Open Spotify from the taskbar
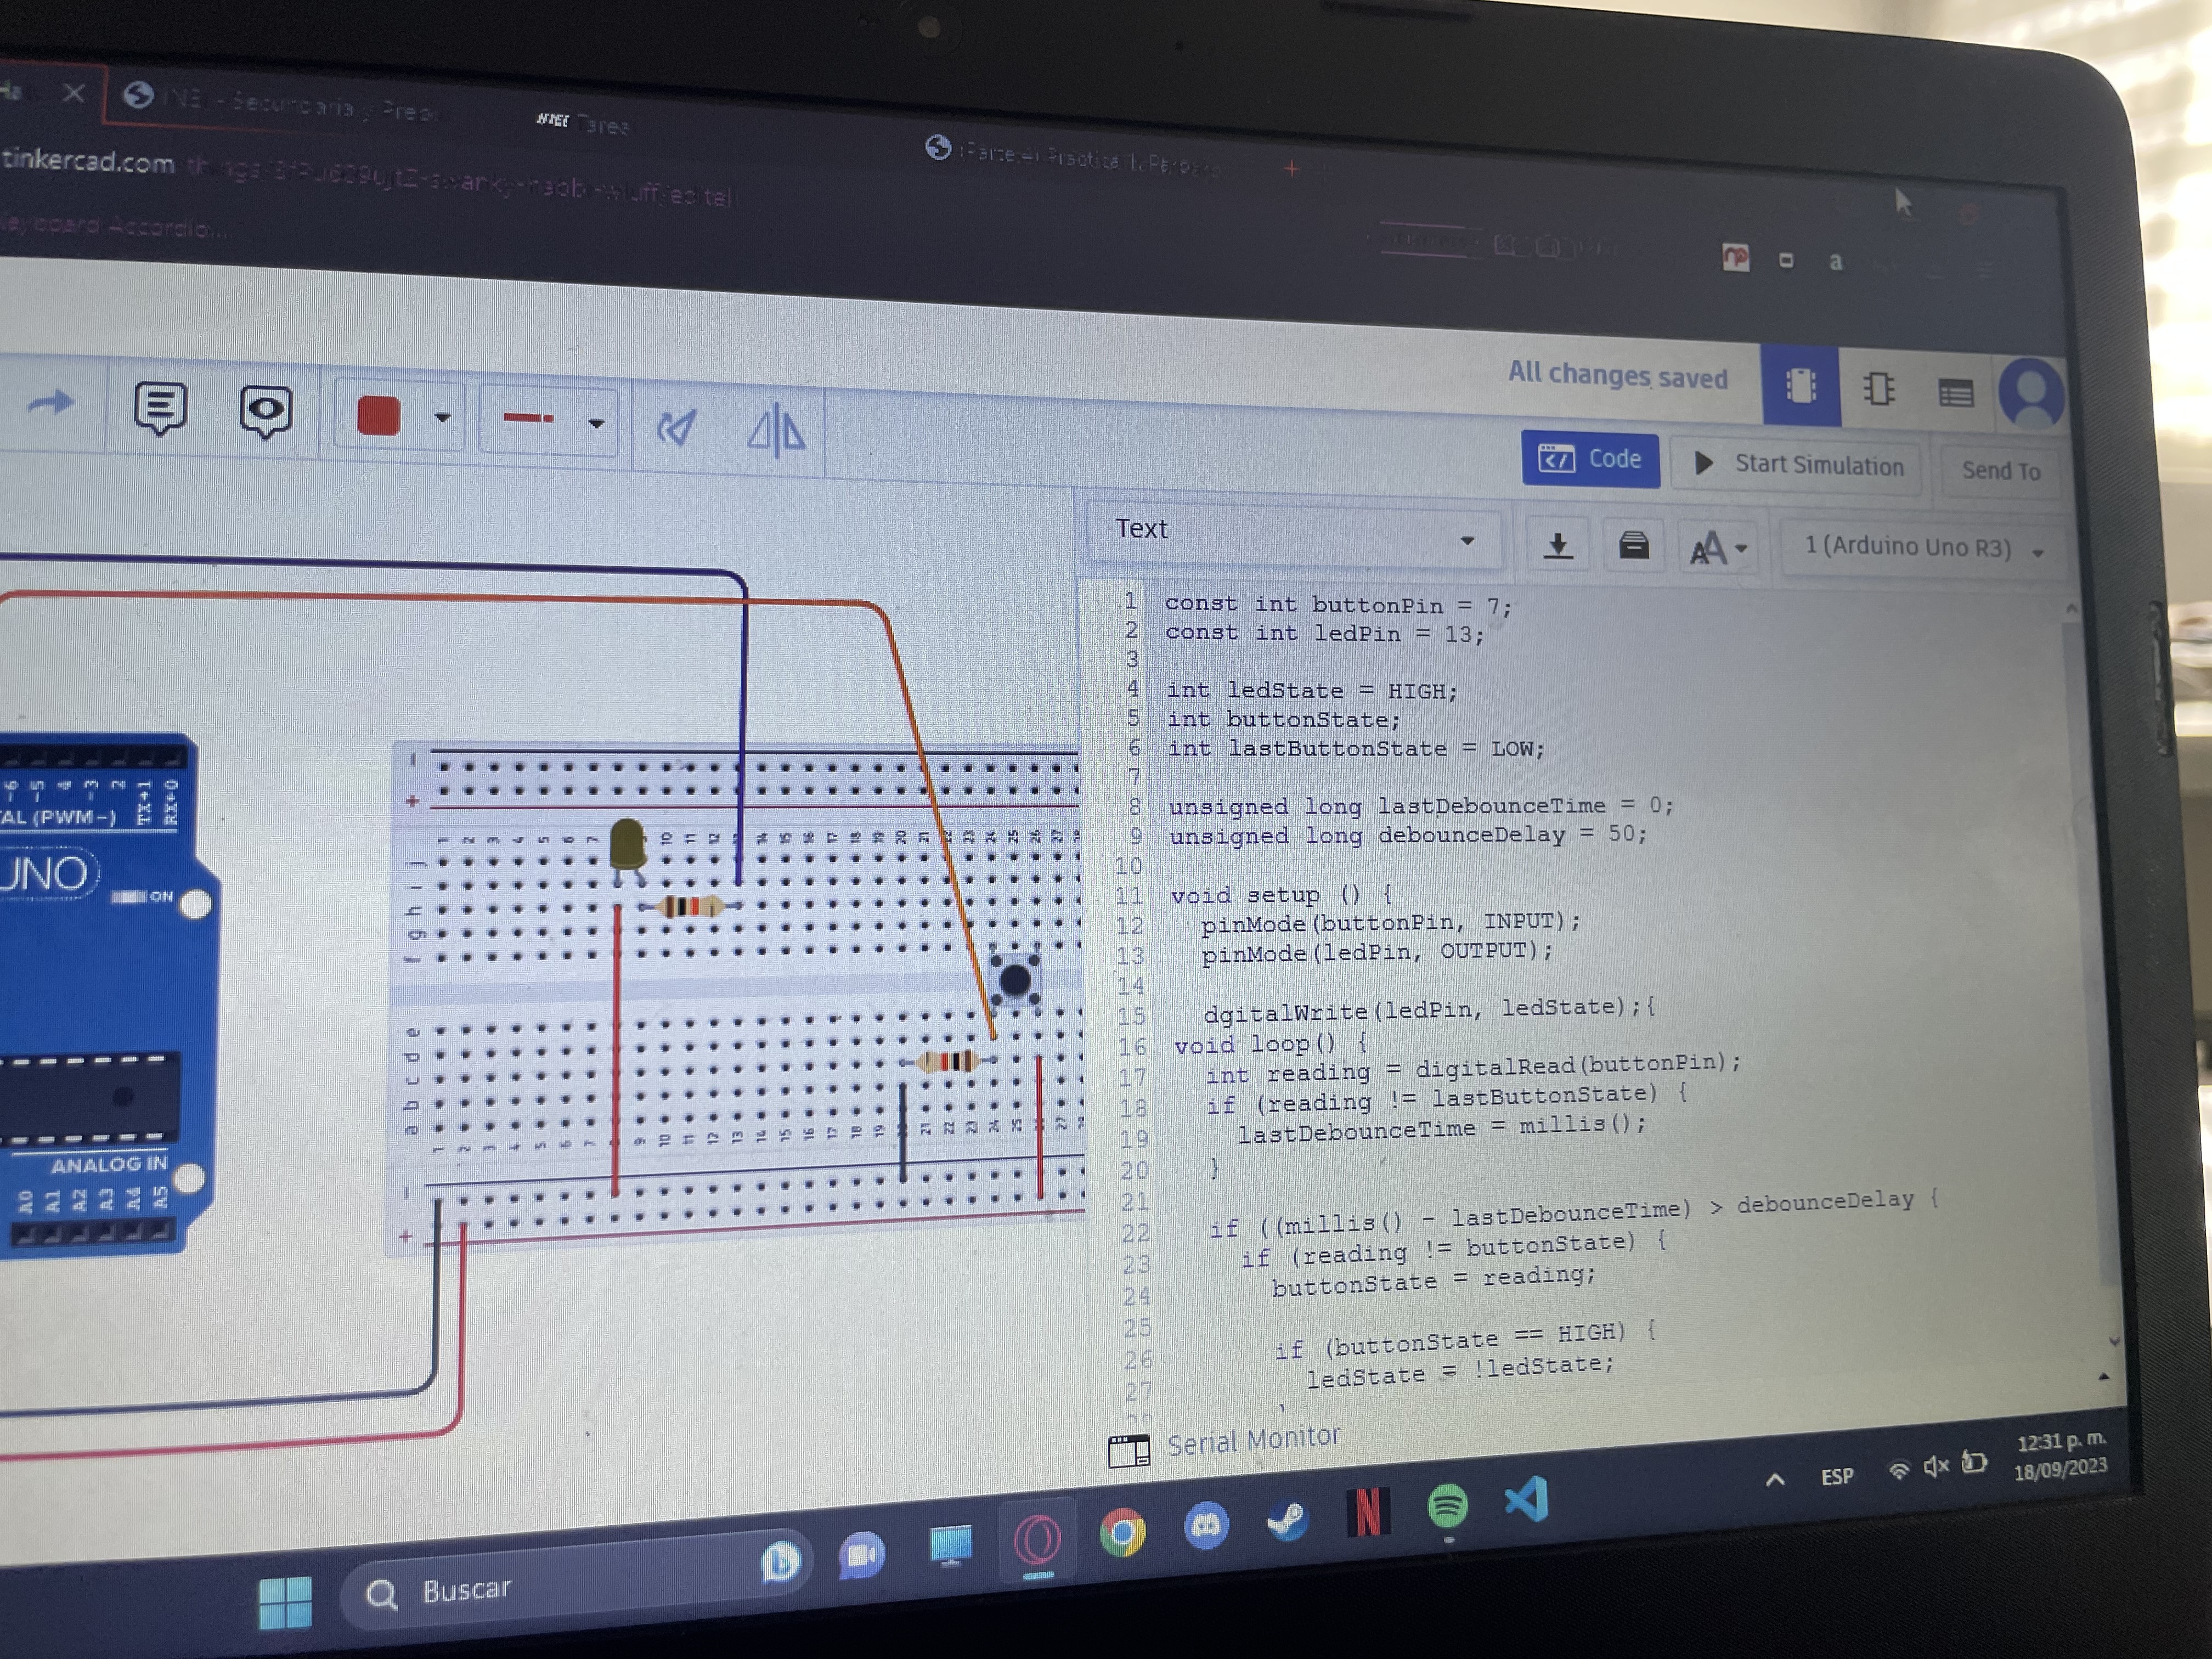The height and width of the screenshot is (1659, 2212). 1447,1505
